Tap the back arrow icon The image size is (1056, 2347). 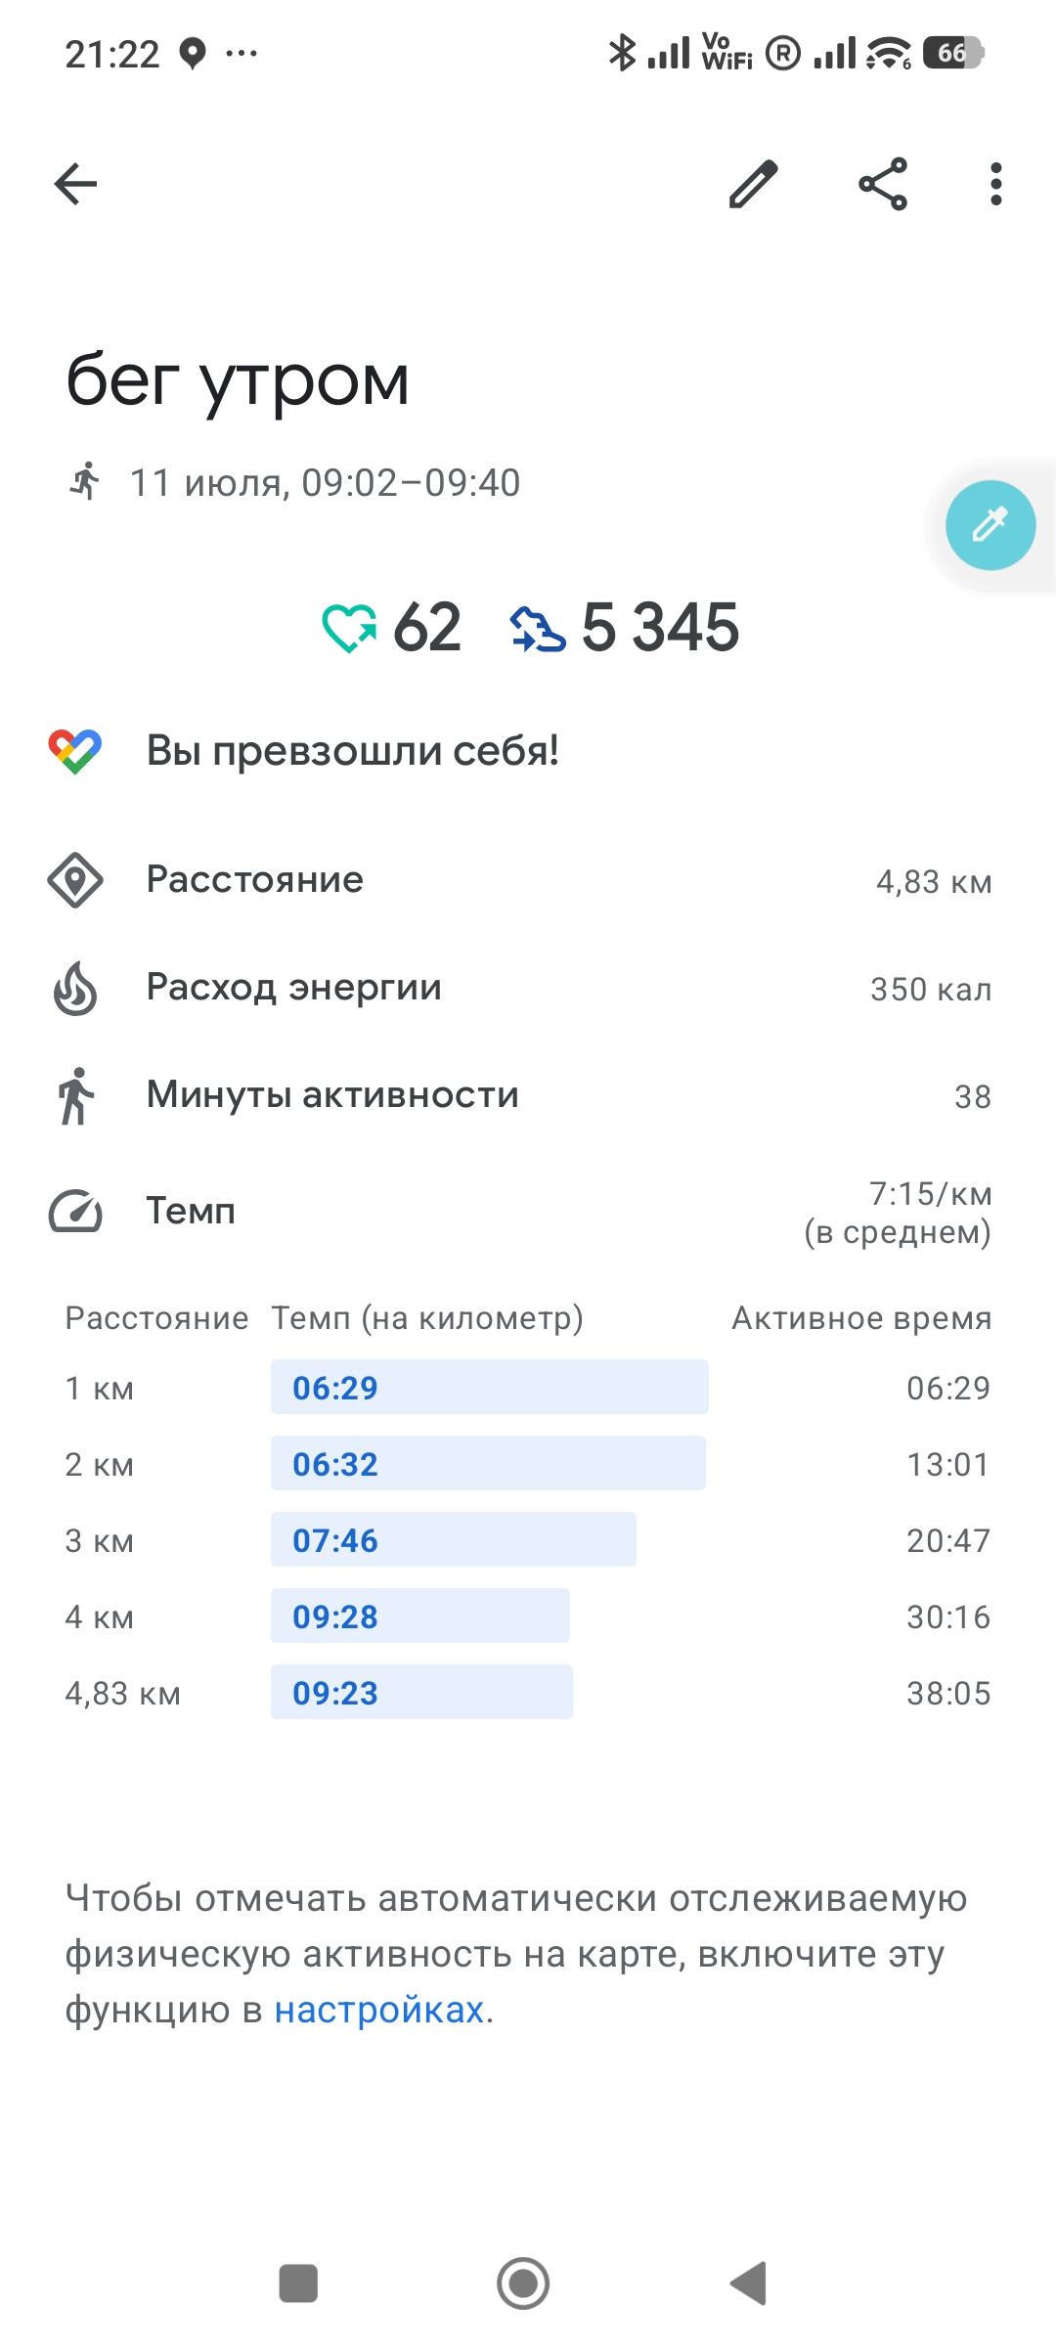(75, 184)
